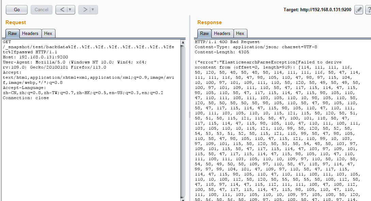Click the request scrollbar down arrow
This screenshot has height=201, width=371.
pyautogui.click(x=183, y=200)
